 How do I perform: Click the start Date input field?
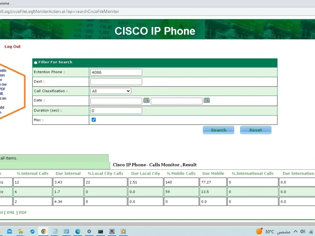click(x=116, y=101)
